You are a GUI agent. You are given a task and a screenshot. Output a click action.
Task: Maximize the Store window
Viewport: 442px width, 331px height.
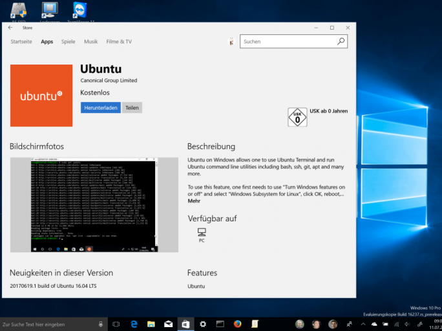[x=332, y=28]
